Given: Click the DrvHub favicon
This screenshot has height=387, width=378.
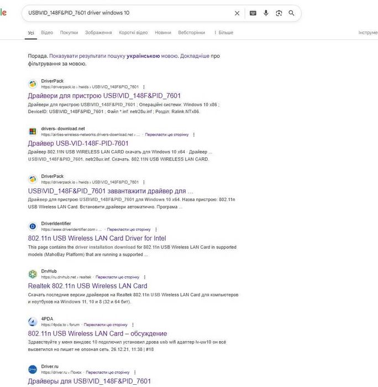Looking at the screenshot, I should (33, 274).
